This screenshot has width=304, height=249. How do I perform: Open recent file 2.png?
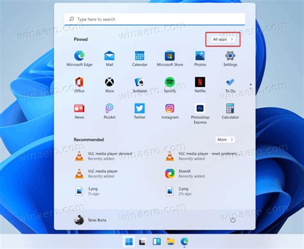click(179, 191)
